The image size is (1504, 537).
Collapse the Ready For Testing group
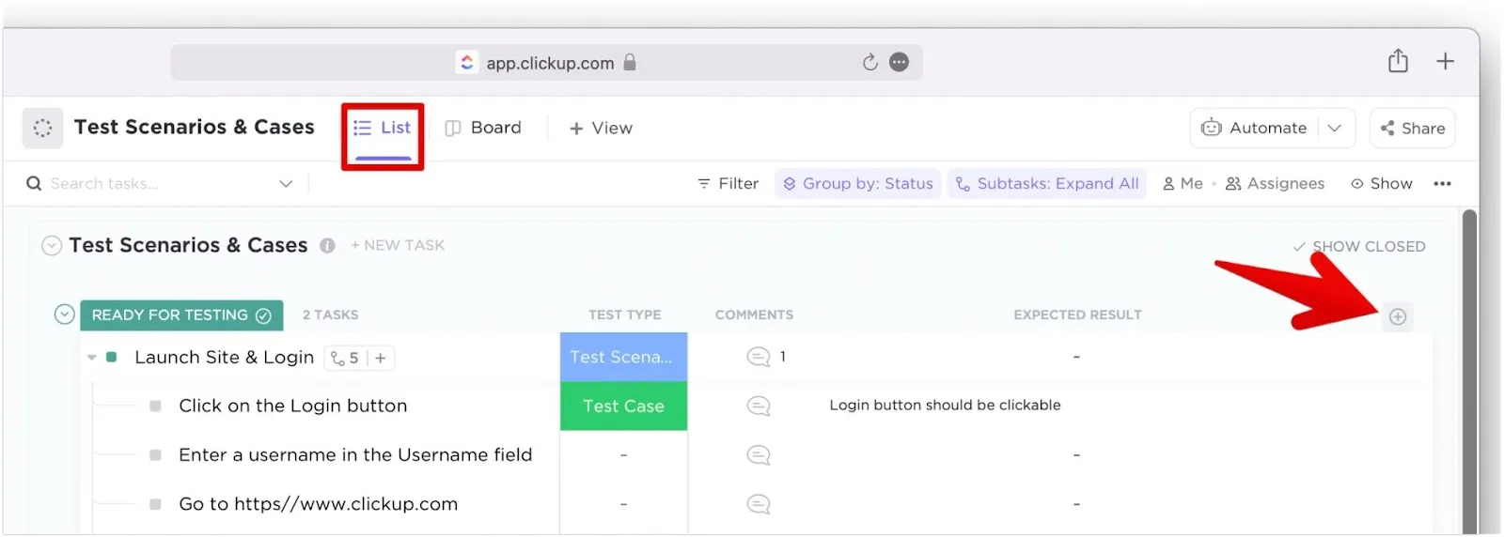pyautogui.click(x=64, y=315)
